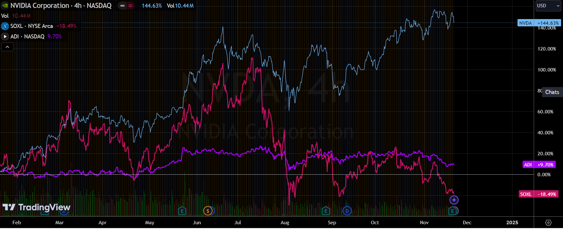Collapse the legend with the chevron button
563x229 pixels.
[x=7, y=47]
